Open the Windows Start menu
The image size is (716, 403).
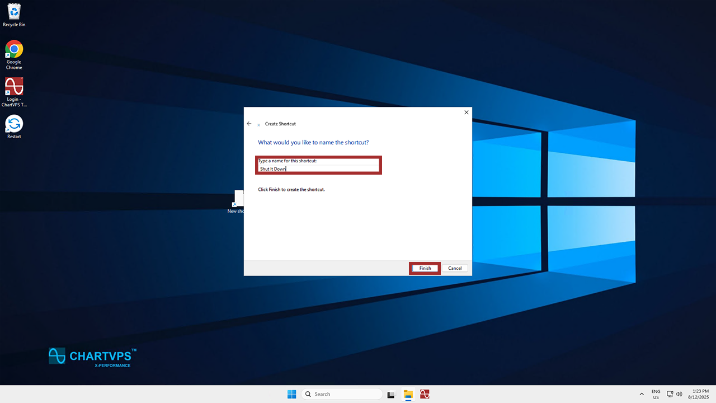[291, 394]
